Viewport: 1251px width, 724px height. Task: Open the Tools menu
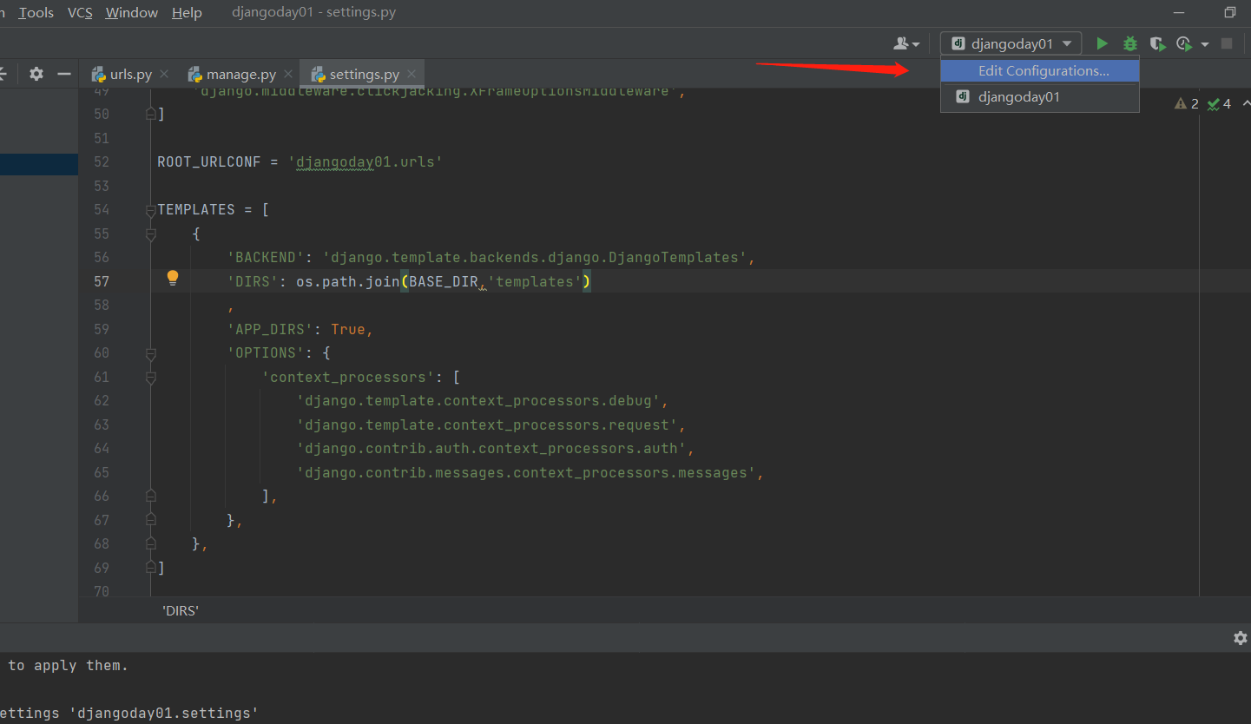pyautogui.click(x=36, y=12)
